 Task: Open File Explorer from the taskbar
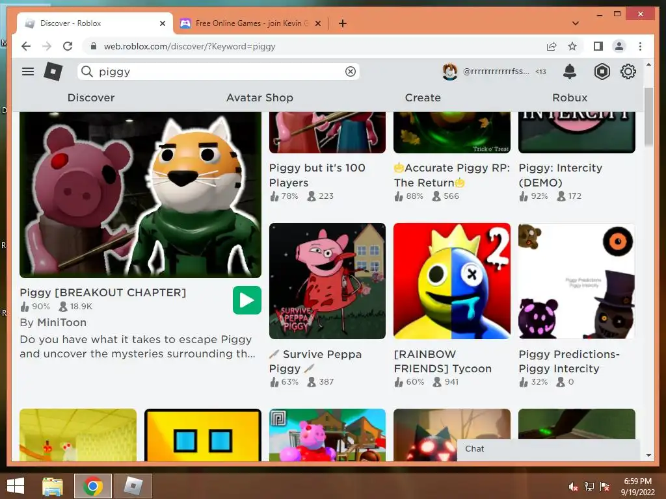(53, 486)
